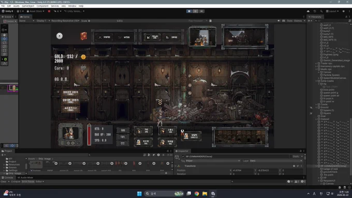
Task: Click the Position X input field
Action: click(243, 171)
